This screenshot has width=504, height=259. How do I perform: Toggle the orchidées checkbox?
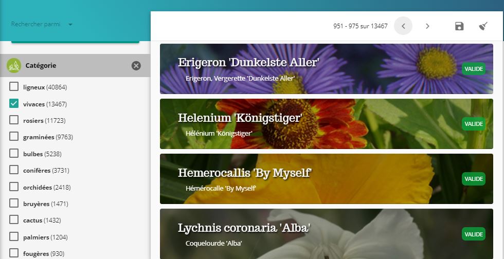[x=14, y=187]
